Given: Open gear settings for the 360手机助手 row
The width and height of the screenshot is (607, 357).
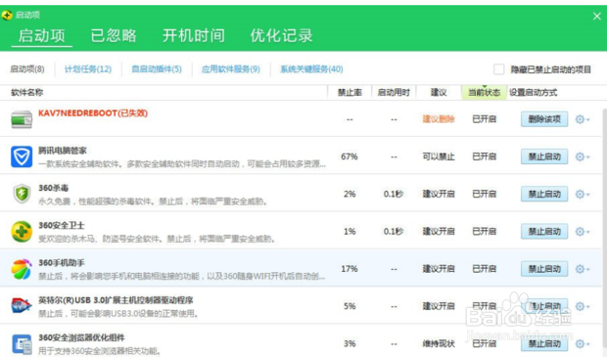Looking at the screenshot, I should click(x=582, y=269).
